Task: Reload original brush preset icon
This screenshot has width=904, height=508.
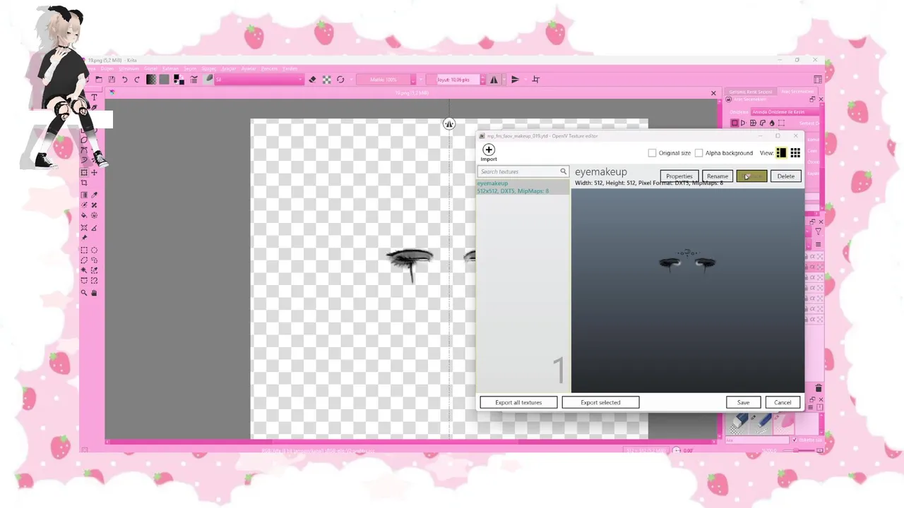Action: point(340,79)
